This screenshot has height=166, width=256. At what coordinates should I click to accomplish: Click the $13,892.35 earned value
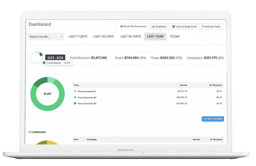click(x=182, y=103)
